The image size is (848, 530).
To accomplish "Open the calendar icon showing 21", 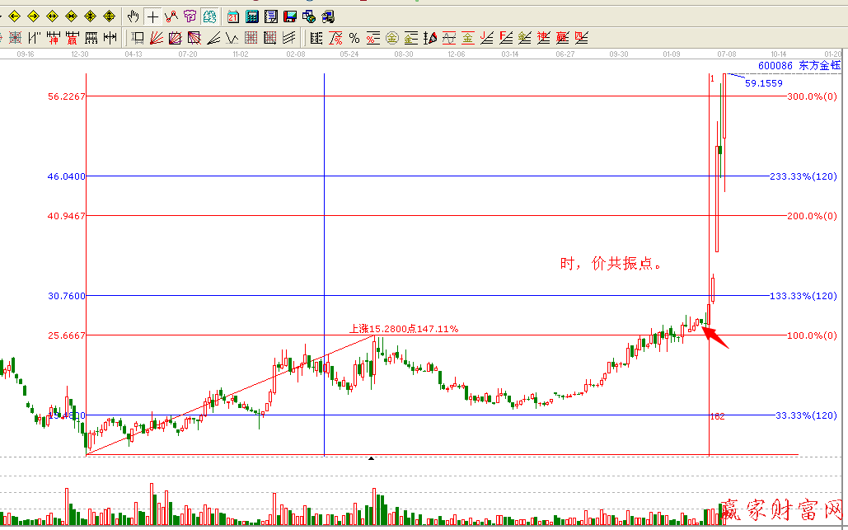I will click(233, 16).
